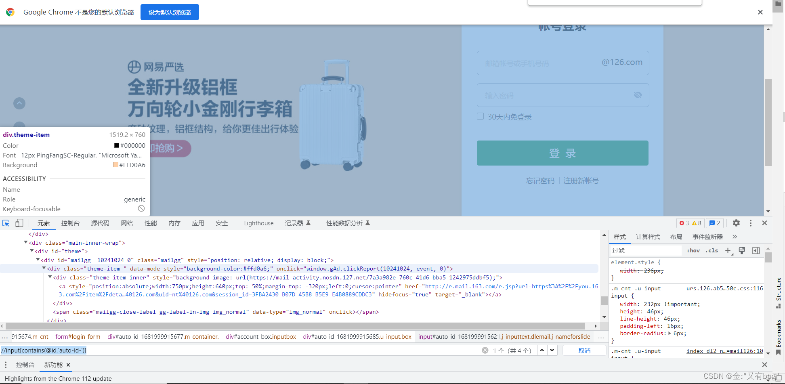The image size is (785, 384).
Task: Open DevTools settings gear
Action: [x=736, y=223]
